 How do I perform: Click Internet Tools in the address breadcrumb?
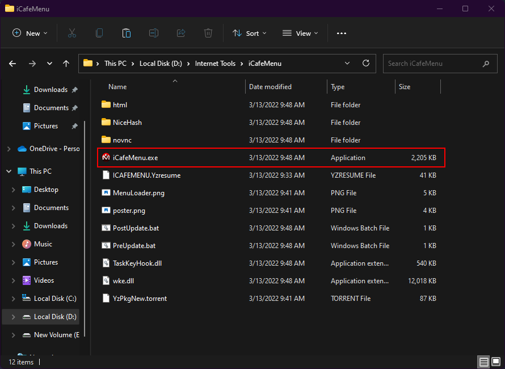click(215, 64)
